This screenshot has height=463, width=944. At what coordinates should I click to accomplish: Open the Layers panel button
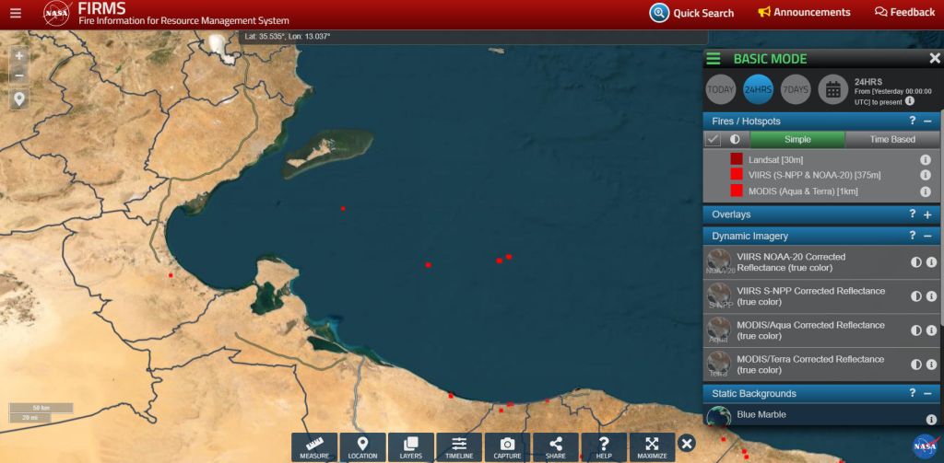[411, 446]
